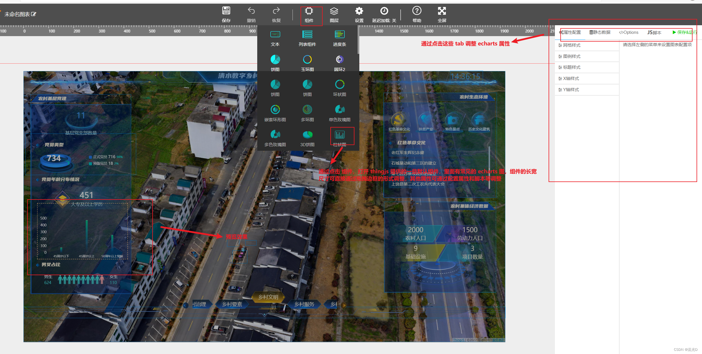Viewport: 702px width, 354px height.
Task: Toggle lazy loading (延迟加载) clock button
Action: (384, 11)
